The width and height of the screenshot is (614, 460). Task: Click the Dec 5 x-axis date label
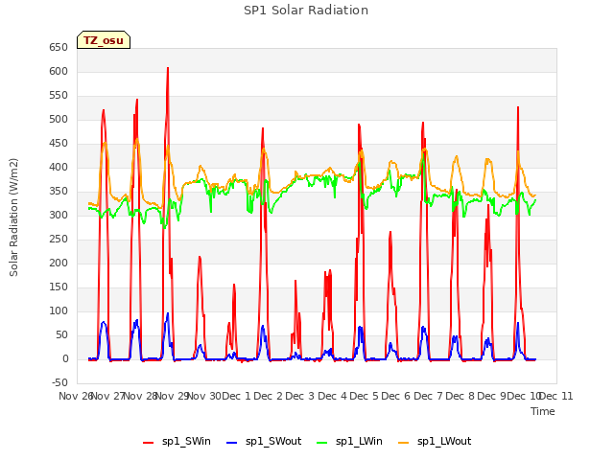(x=365, y=396)
